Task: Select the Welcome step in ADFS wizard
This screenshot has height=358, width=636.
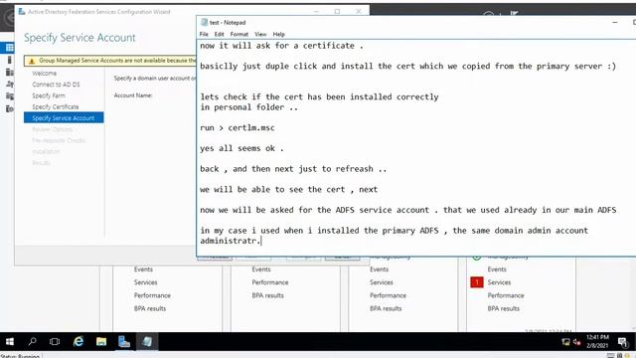Action: click(44, 74)
